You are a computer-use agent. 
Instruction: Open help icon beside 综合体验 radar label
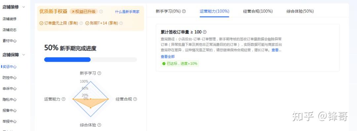click(x=99, y=125)
